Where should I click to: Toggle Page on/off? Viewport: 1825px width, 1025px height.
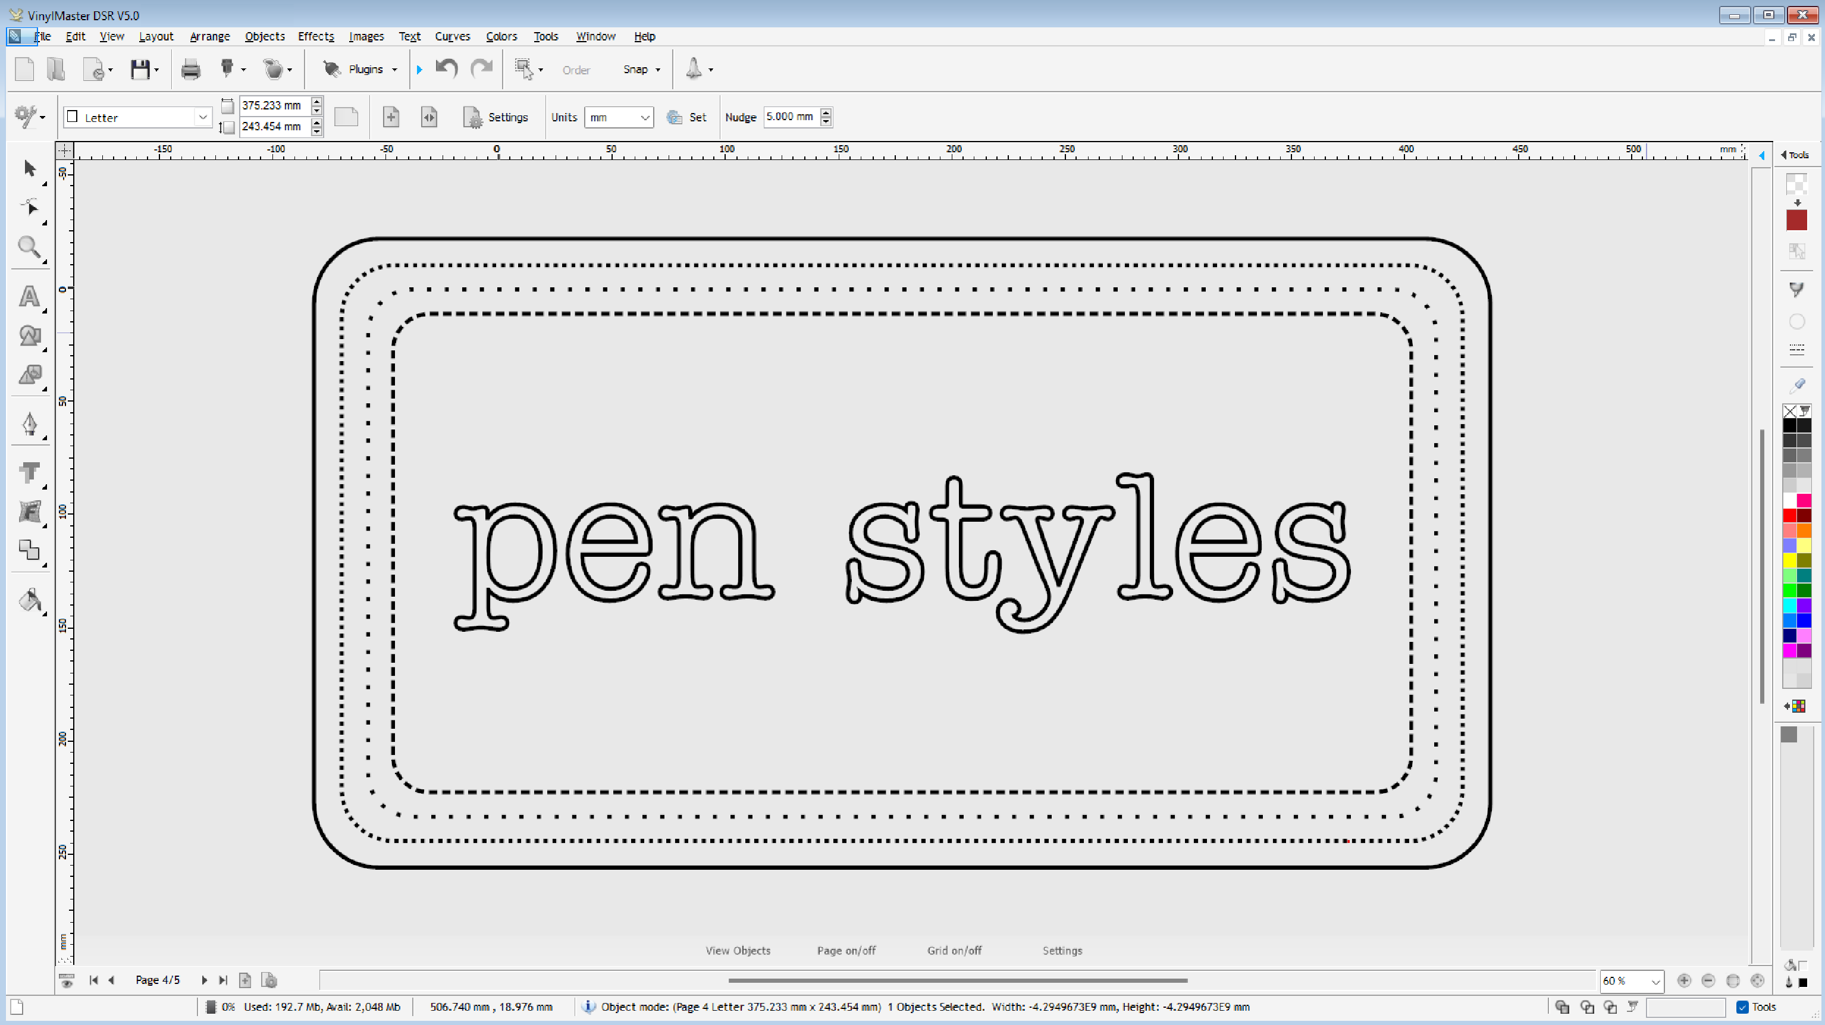pyautogui.click(x=846, y=951)
